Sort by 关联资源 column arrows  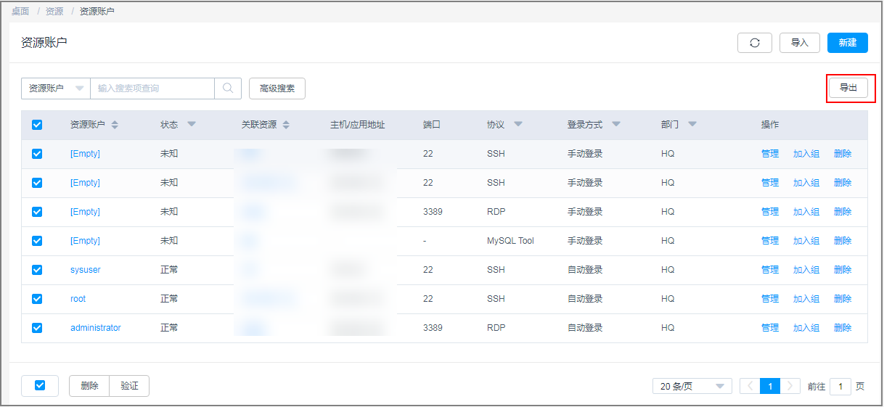pos(286,125)
